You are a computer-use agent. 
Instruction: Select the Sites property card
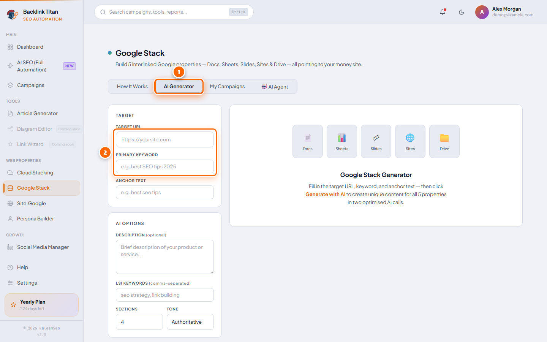click(x=410, y=141)
